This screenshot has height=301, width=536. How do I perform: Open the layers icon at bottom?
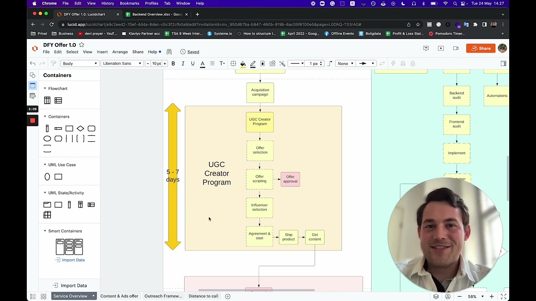(436, 296)
